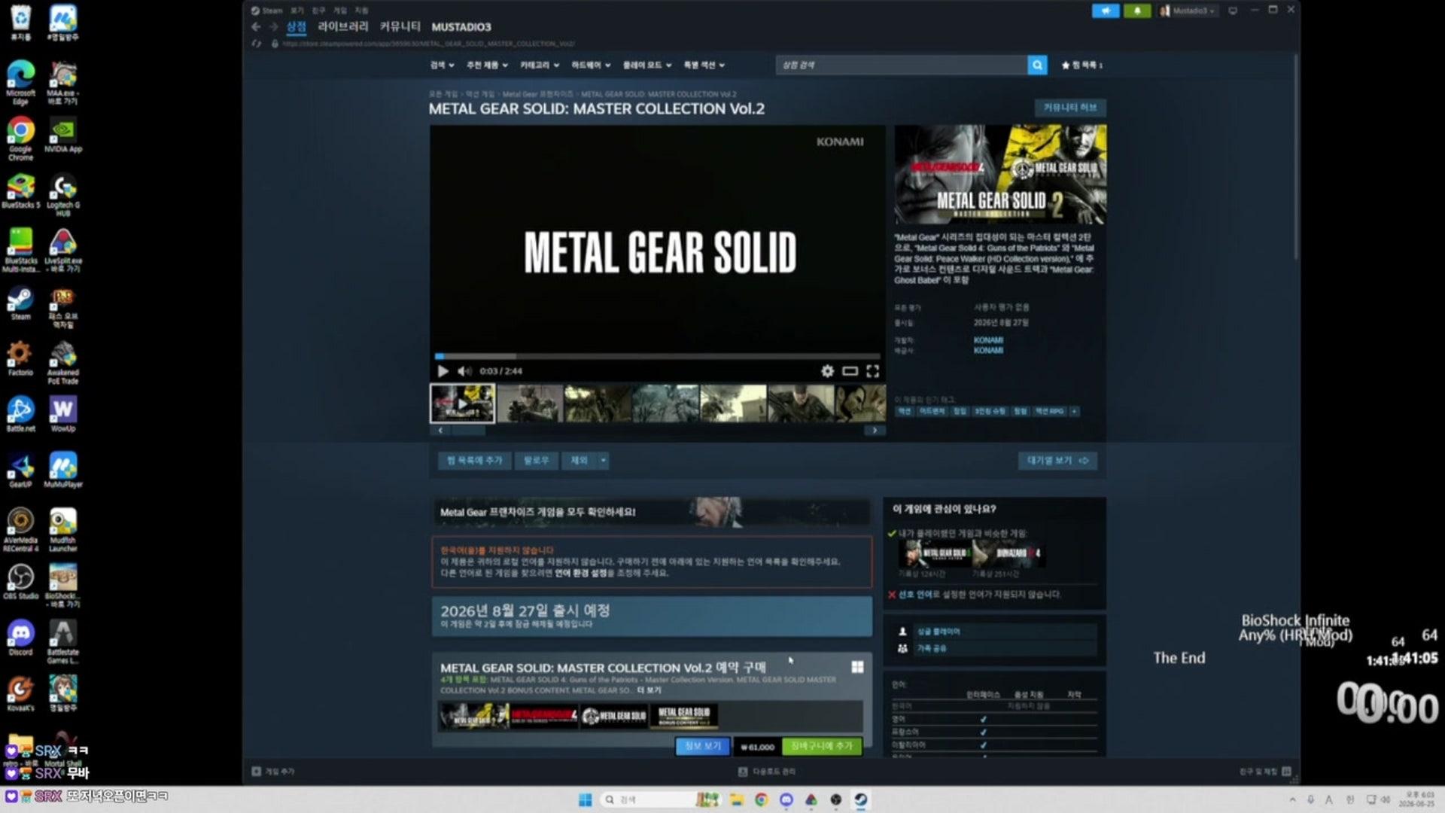Click the blue 정보 보기 button

pos(702,746)
